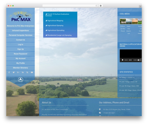Add a new browser tab with plus

tap(140, 7)
